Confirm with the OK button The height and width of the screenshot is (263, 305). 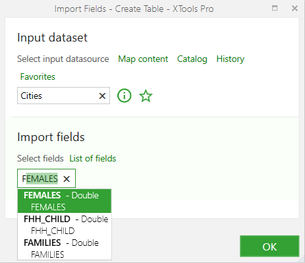click(x=269, y=247)
